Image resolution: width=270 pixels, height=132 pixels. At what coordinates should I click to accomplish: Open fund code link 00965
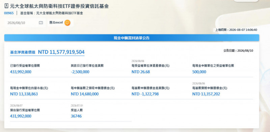coord(9,13)
